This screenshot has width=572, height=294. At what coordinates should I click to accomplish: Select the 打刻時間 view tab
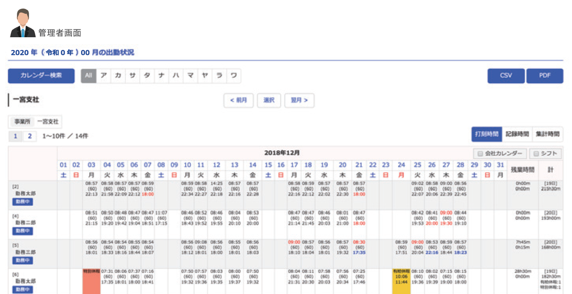[x=487, y=134]
